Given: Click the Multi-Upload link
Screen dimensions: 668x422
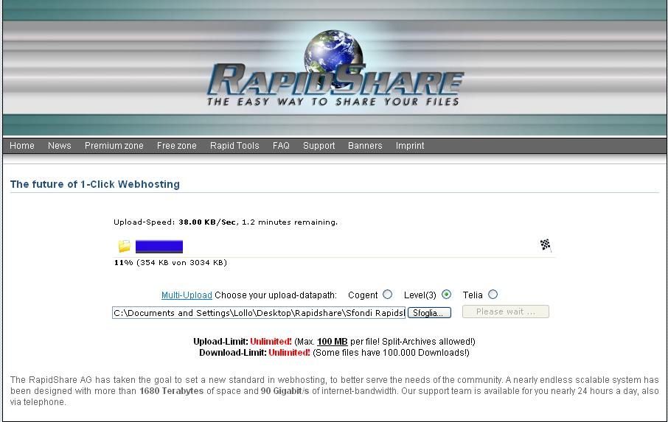Looking at the screenshot, I should pyautogui.click(x=187, y=295).
